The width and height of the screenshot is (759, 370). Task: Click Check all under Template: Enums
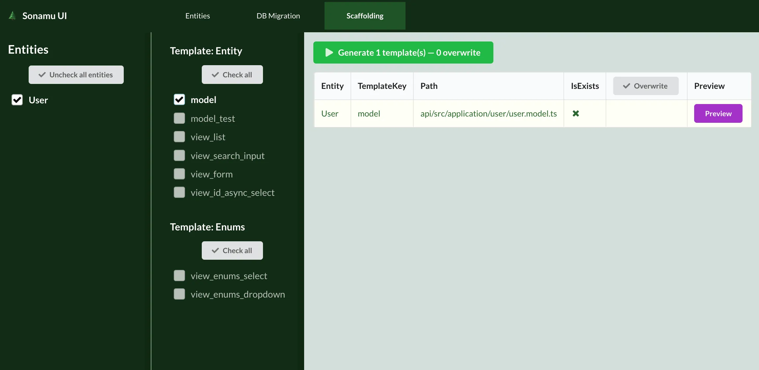pos(232,251)
